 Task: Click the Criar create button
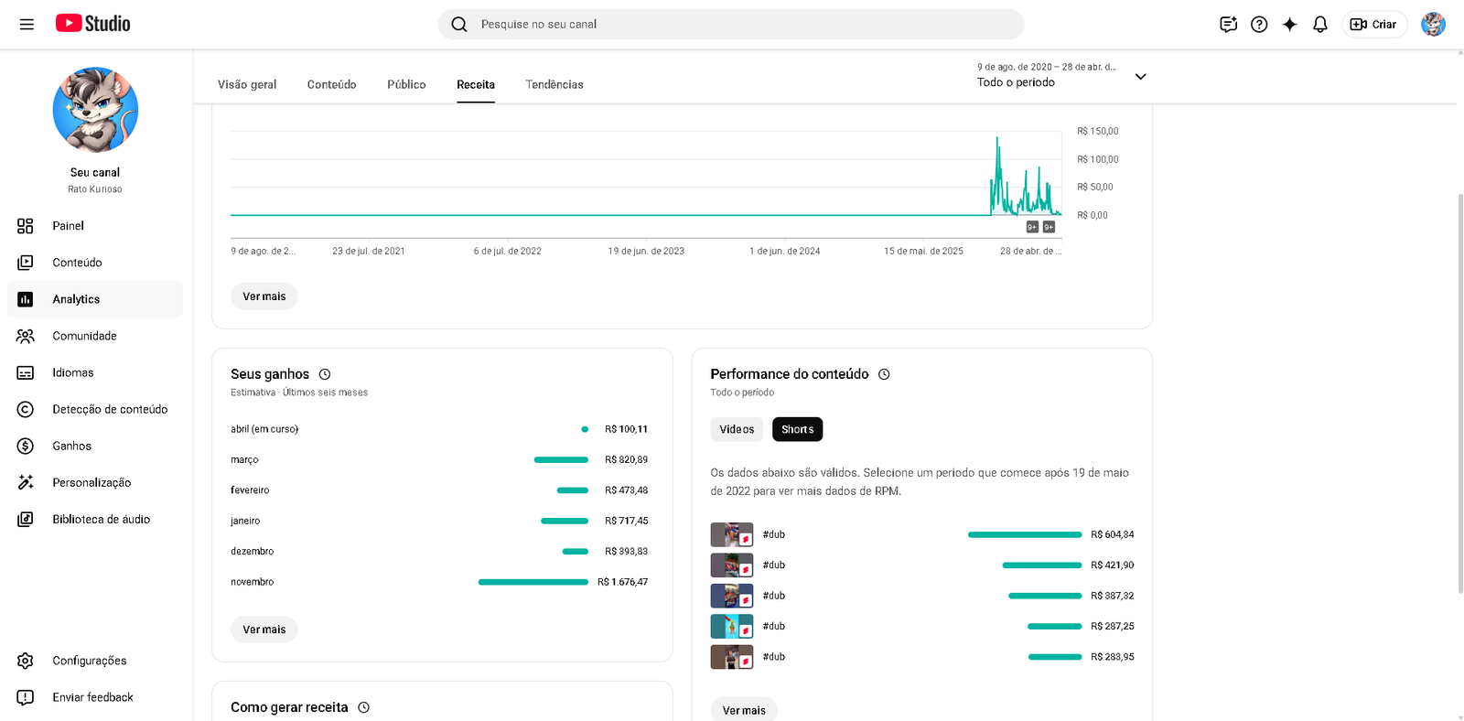coord(1374,25)
